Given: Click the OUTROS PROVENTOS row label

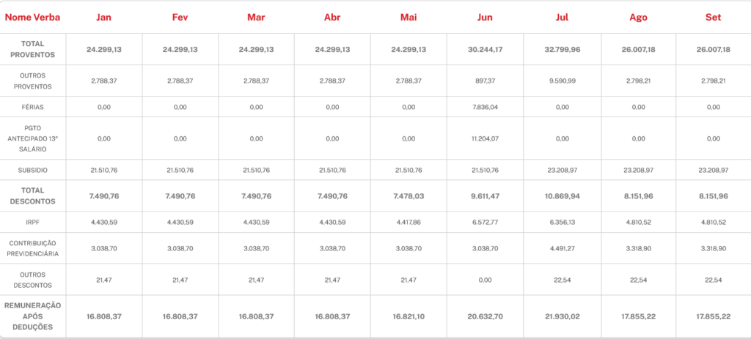Looking at the screenshot, I should 33,81.
